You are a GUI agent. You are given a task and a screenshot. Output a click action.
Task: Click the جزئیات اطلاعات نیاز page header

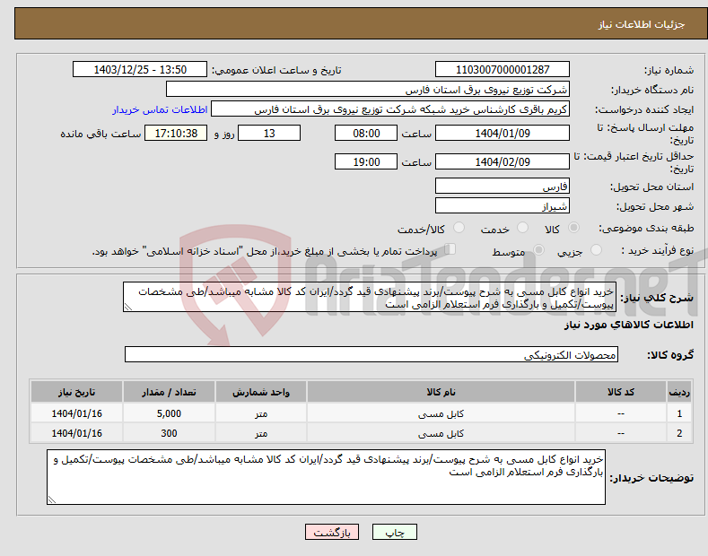click(642, 24)
